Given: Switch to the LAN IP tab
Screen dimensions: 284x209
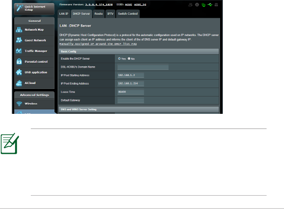Looking at the screenshot, I should click(64, 14).
